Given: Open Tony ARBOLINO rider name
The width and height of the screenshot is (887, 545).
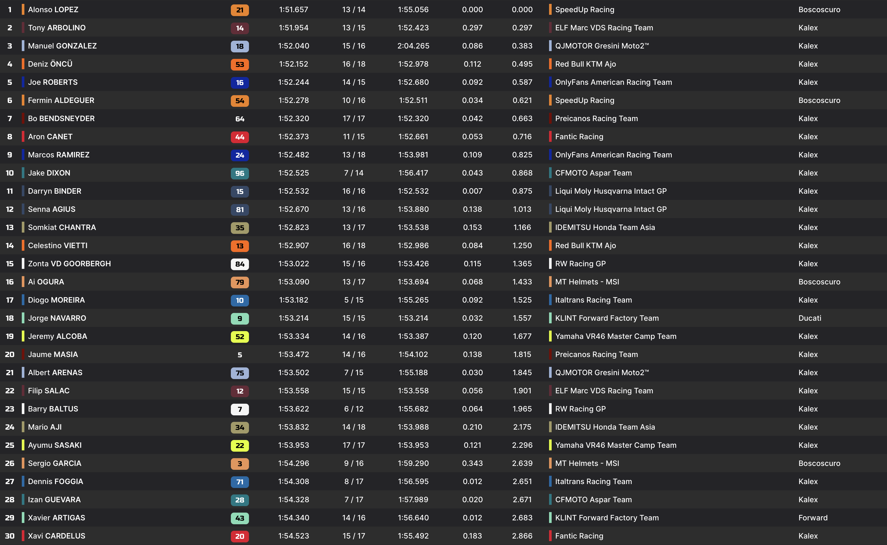Looking at the screenshot, I should click(57, 28).
